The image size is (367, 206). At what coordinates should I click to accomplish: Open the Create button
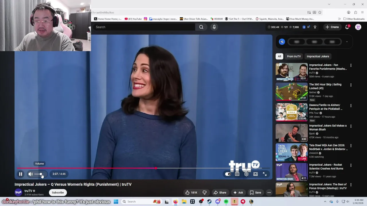[332, 27]
